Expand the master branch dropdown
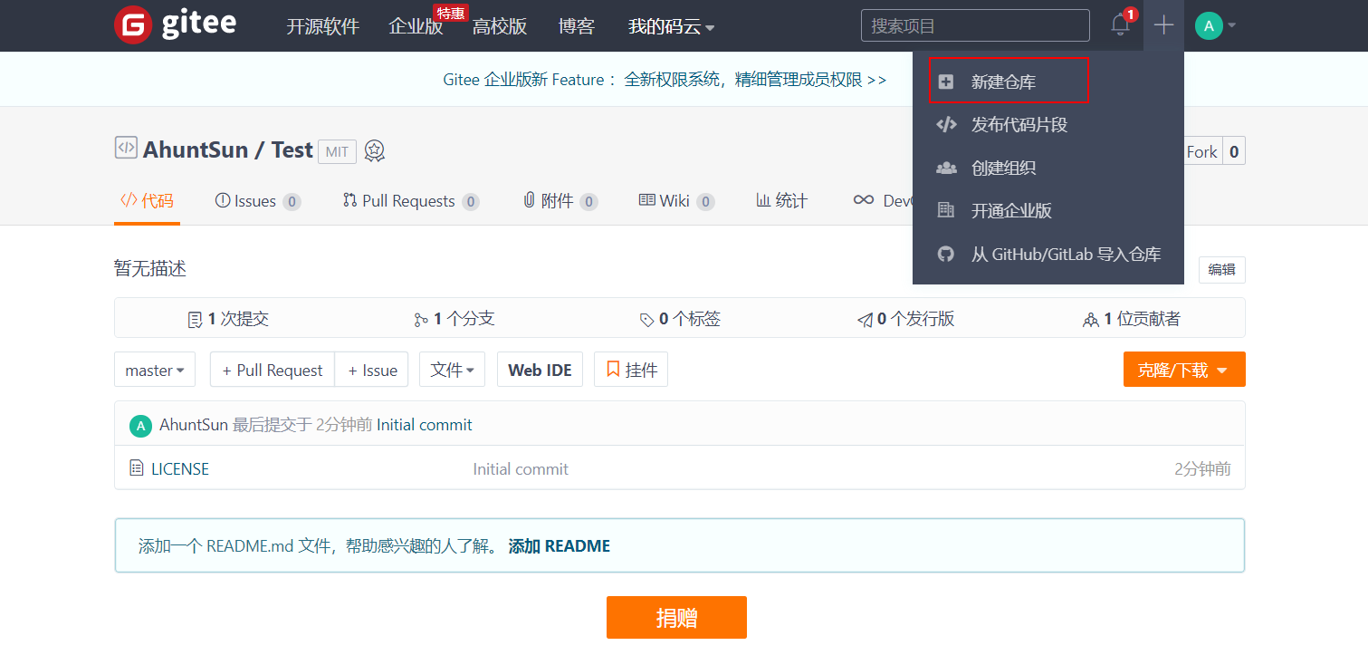Viewport: 1368px width, 655px height. pyautogui.click(x=155, y=370)
